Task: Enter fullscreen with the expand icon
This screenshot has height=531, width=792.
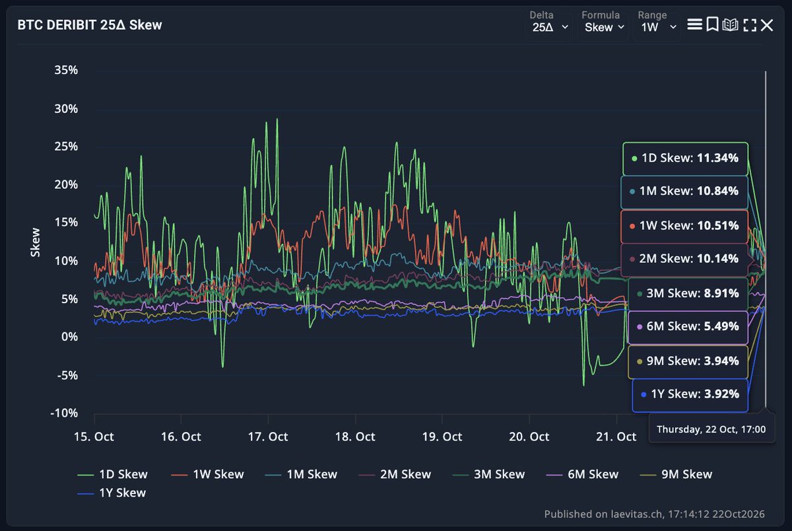Action: pyautogui.click(x=749, y=25)
